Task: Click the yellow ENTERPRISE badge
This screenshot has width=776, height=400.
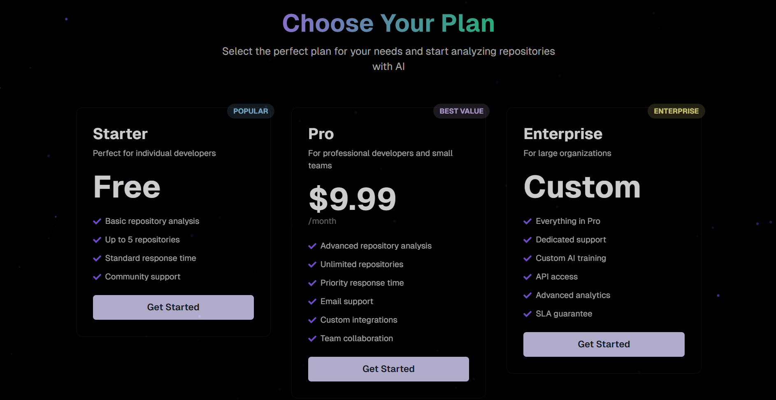Action: [x=676, y=111]
